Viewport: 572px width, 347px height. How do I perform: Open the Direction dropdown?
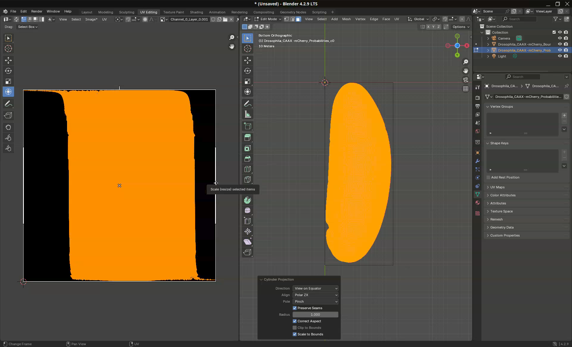[315, 288]
